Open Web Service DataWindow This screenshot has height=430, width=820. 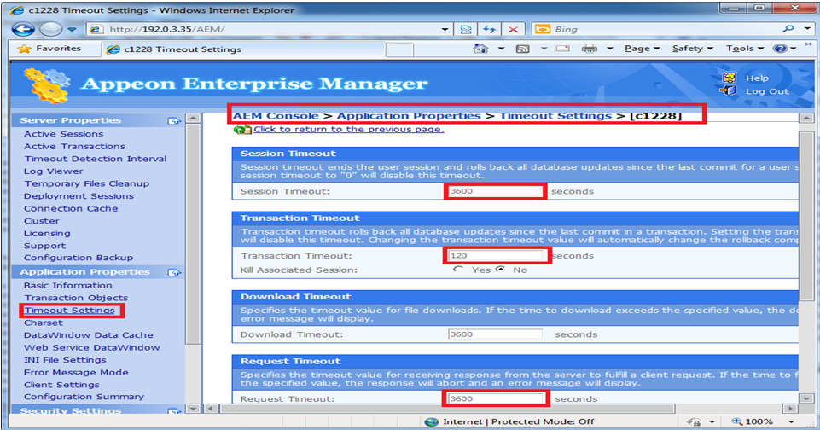coord(91,347)
